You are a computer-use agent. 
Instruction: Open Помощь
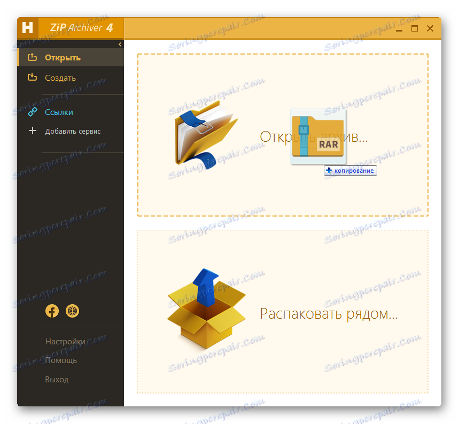pyautogui.click(x=61, y=360)
